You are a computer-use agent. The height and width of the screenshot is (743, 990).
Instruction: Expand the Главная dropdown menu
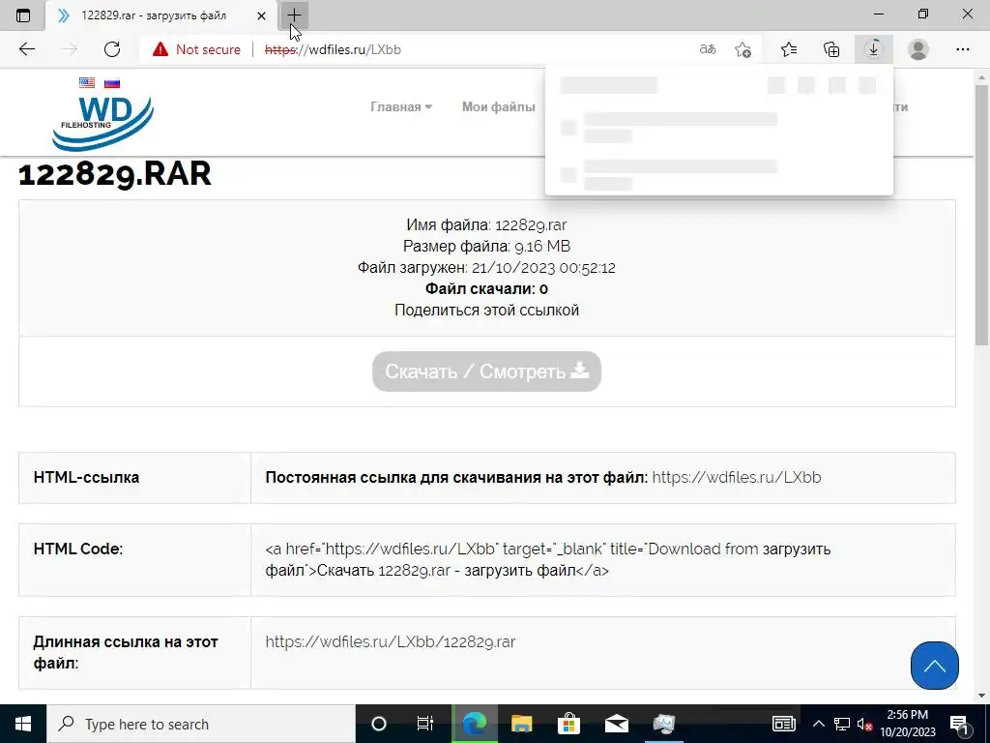(401, 106)
